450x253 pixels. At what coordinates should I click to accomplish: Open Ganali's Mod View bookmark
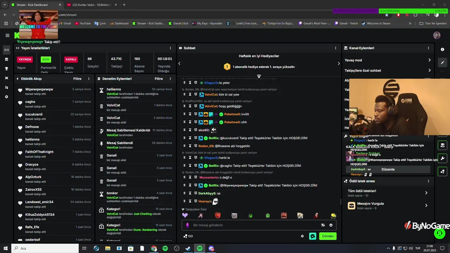point(314,23)
